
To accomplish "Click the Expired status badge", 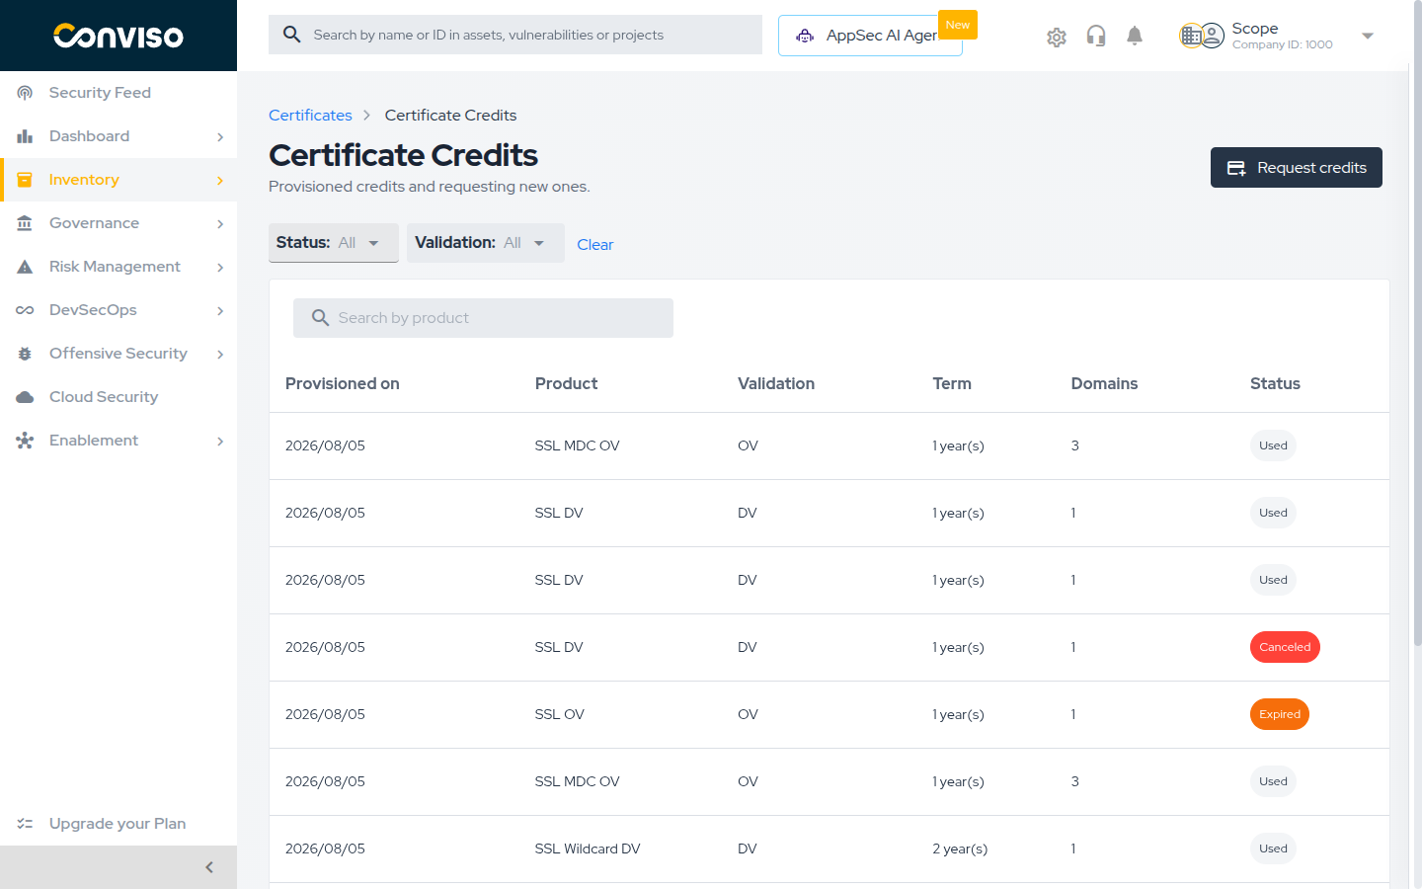I will tap(1280, 714).
